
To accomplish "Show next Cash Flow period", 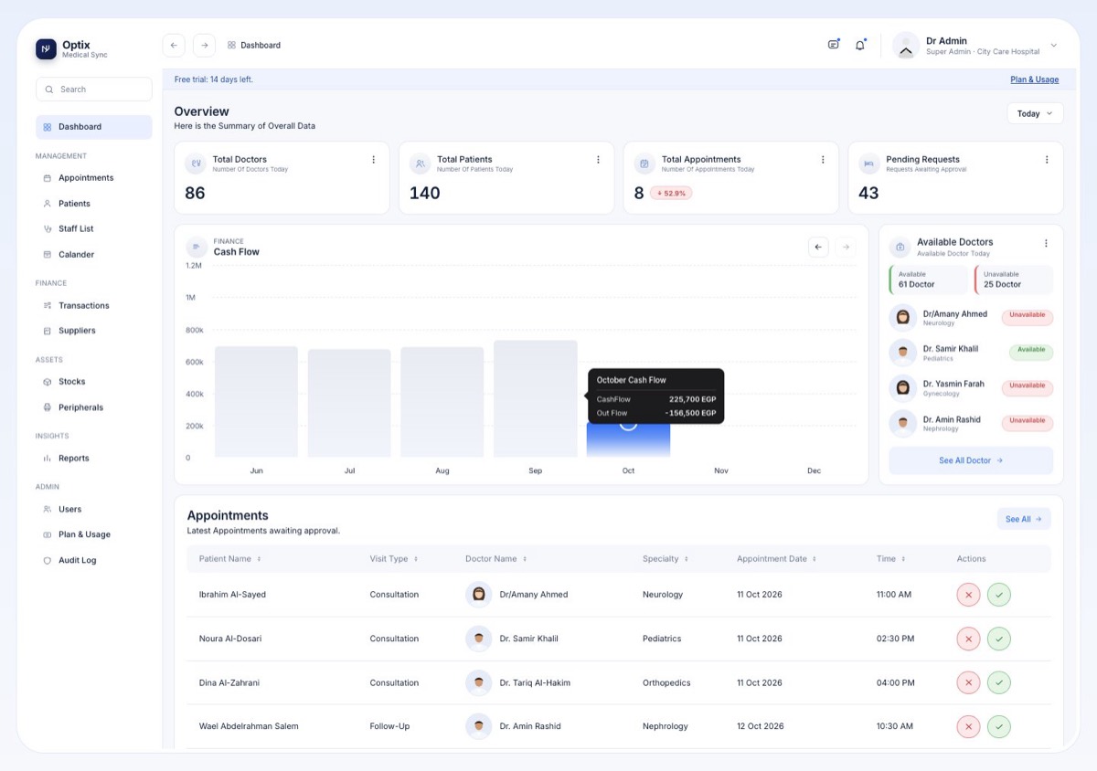I will (x=846, y=247).
